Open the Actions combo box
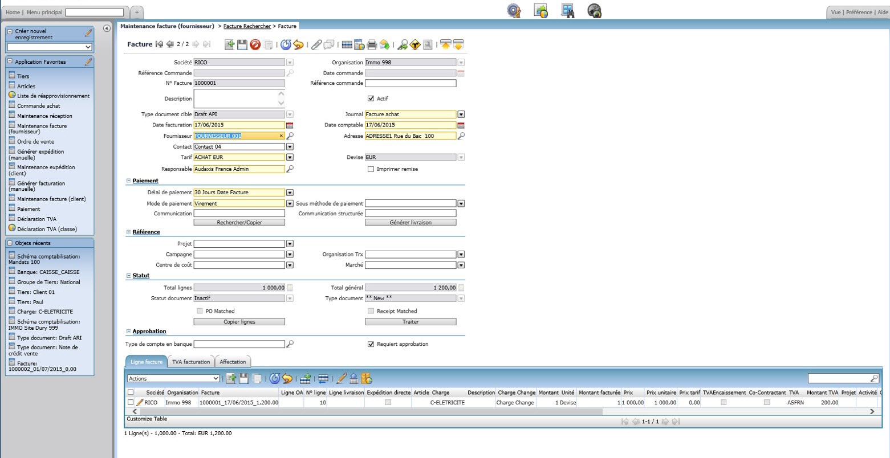Viewport: 890px width, 458px height. click(x=173, y=378)
